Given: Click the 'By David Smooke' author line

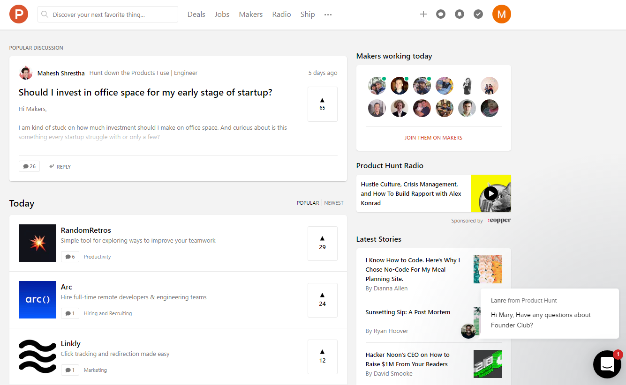Looking at the screenshot, I should (389, 373).
